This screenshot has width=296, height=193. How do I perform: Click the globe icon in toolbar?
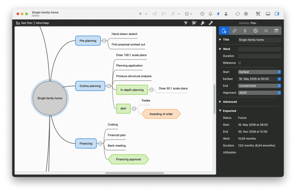click(x=246, y=14)
